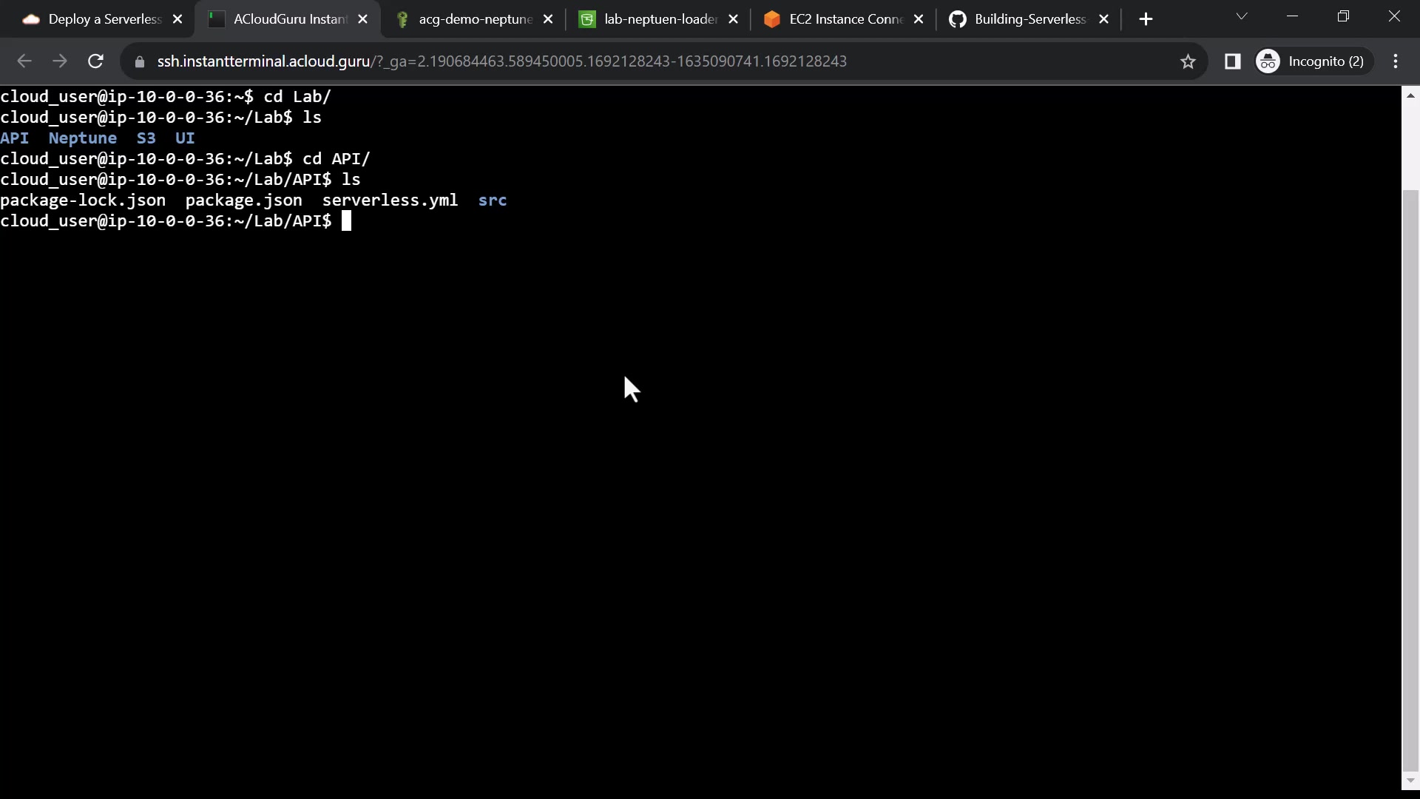The height and width of the screenshot is (799, 1420).
Task: Expand the tab search dropdown chevron
Action: [1242, 16]
